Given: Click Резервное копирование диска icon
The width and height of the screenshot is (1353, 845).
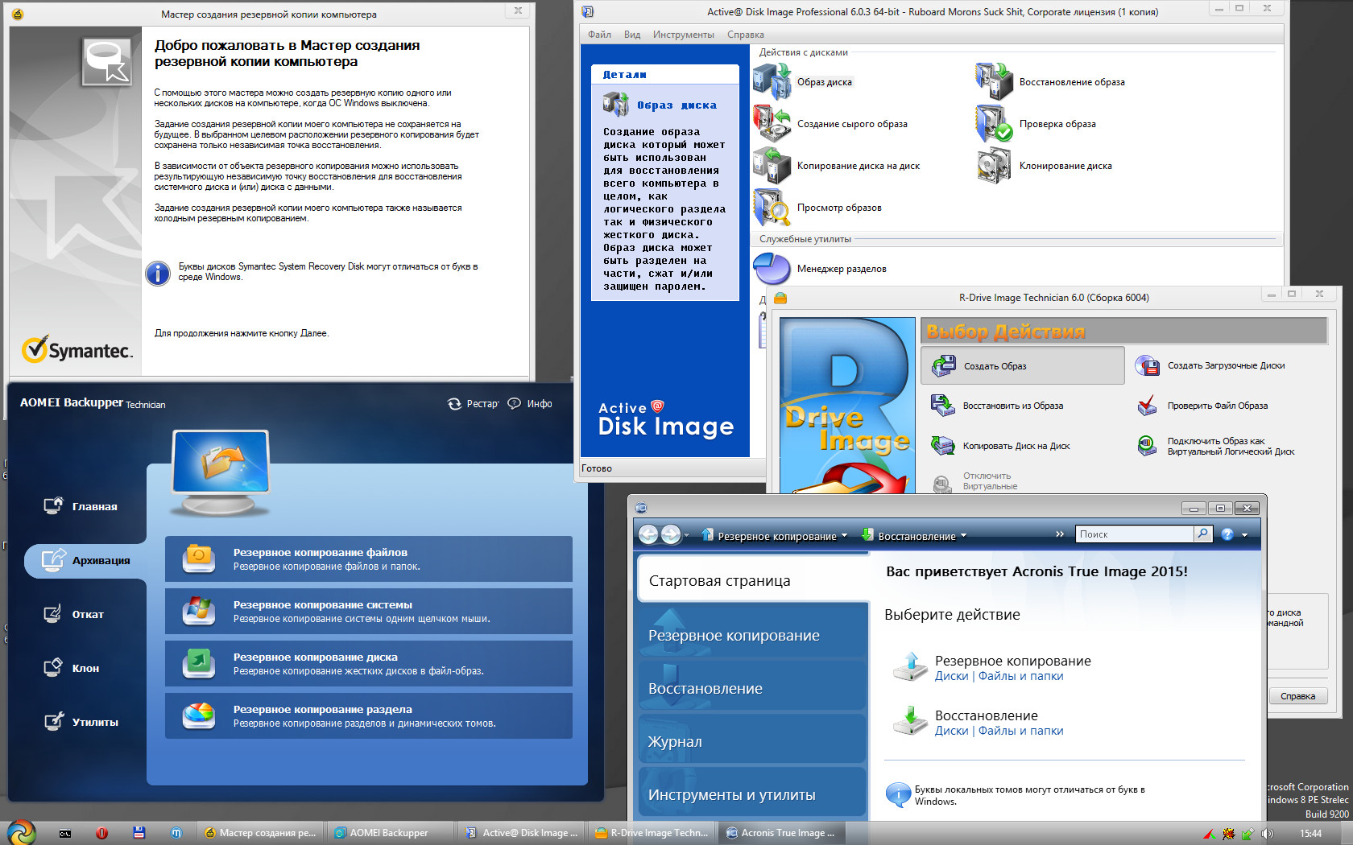Looking at the screenshot, I should point(198,663).
